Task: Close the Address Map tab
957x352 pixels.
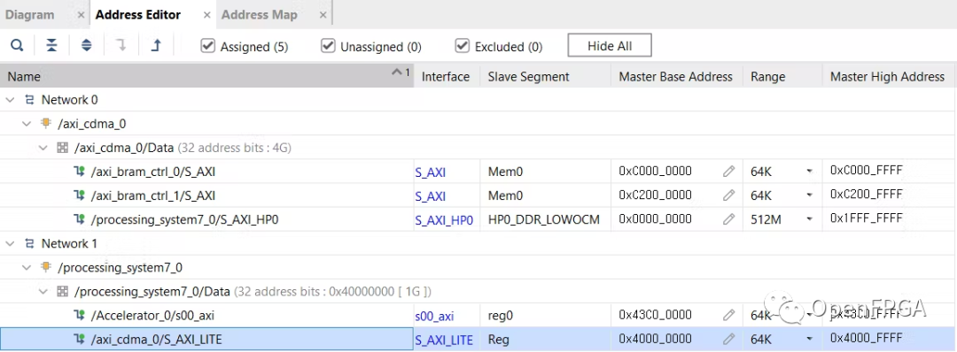Action: (x=323, y=15)
